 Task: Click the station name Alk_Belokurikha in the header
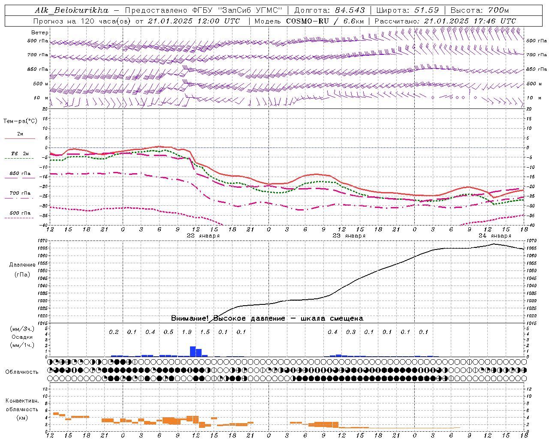[72, 10]
